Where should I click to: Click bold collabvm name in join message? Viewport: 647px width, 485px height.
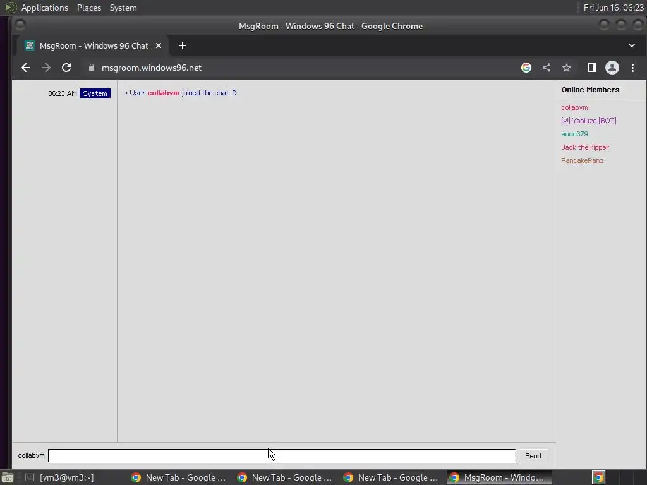(x=164, y=93)
